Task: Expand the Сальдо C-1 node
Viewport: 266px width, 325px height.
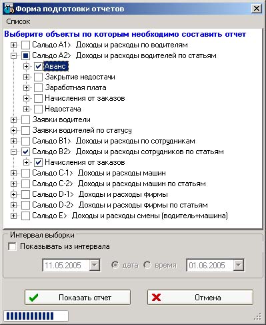Action: pos(13,173)
